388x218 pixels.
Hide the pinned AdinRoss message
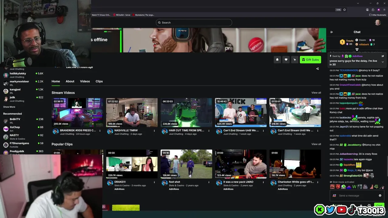click(383, 56)
